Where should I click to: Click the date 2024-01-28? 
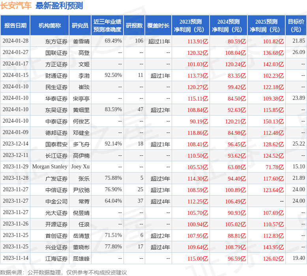[15, 41]
